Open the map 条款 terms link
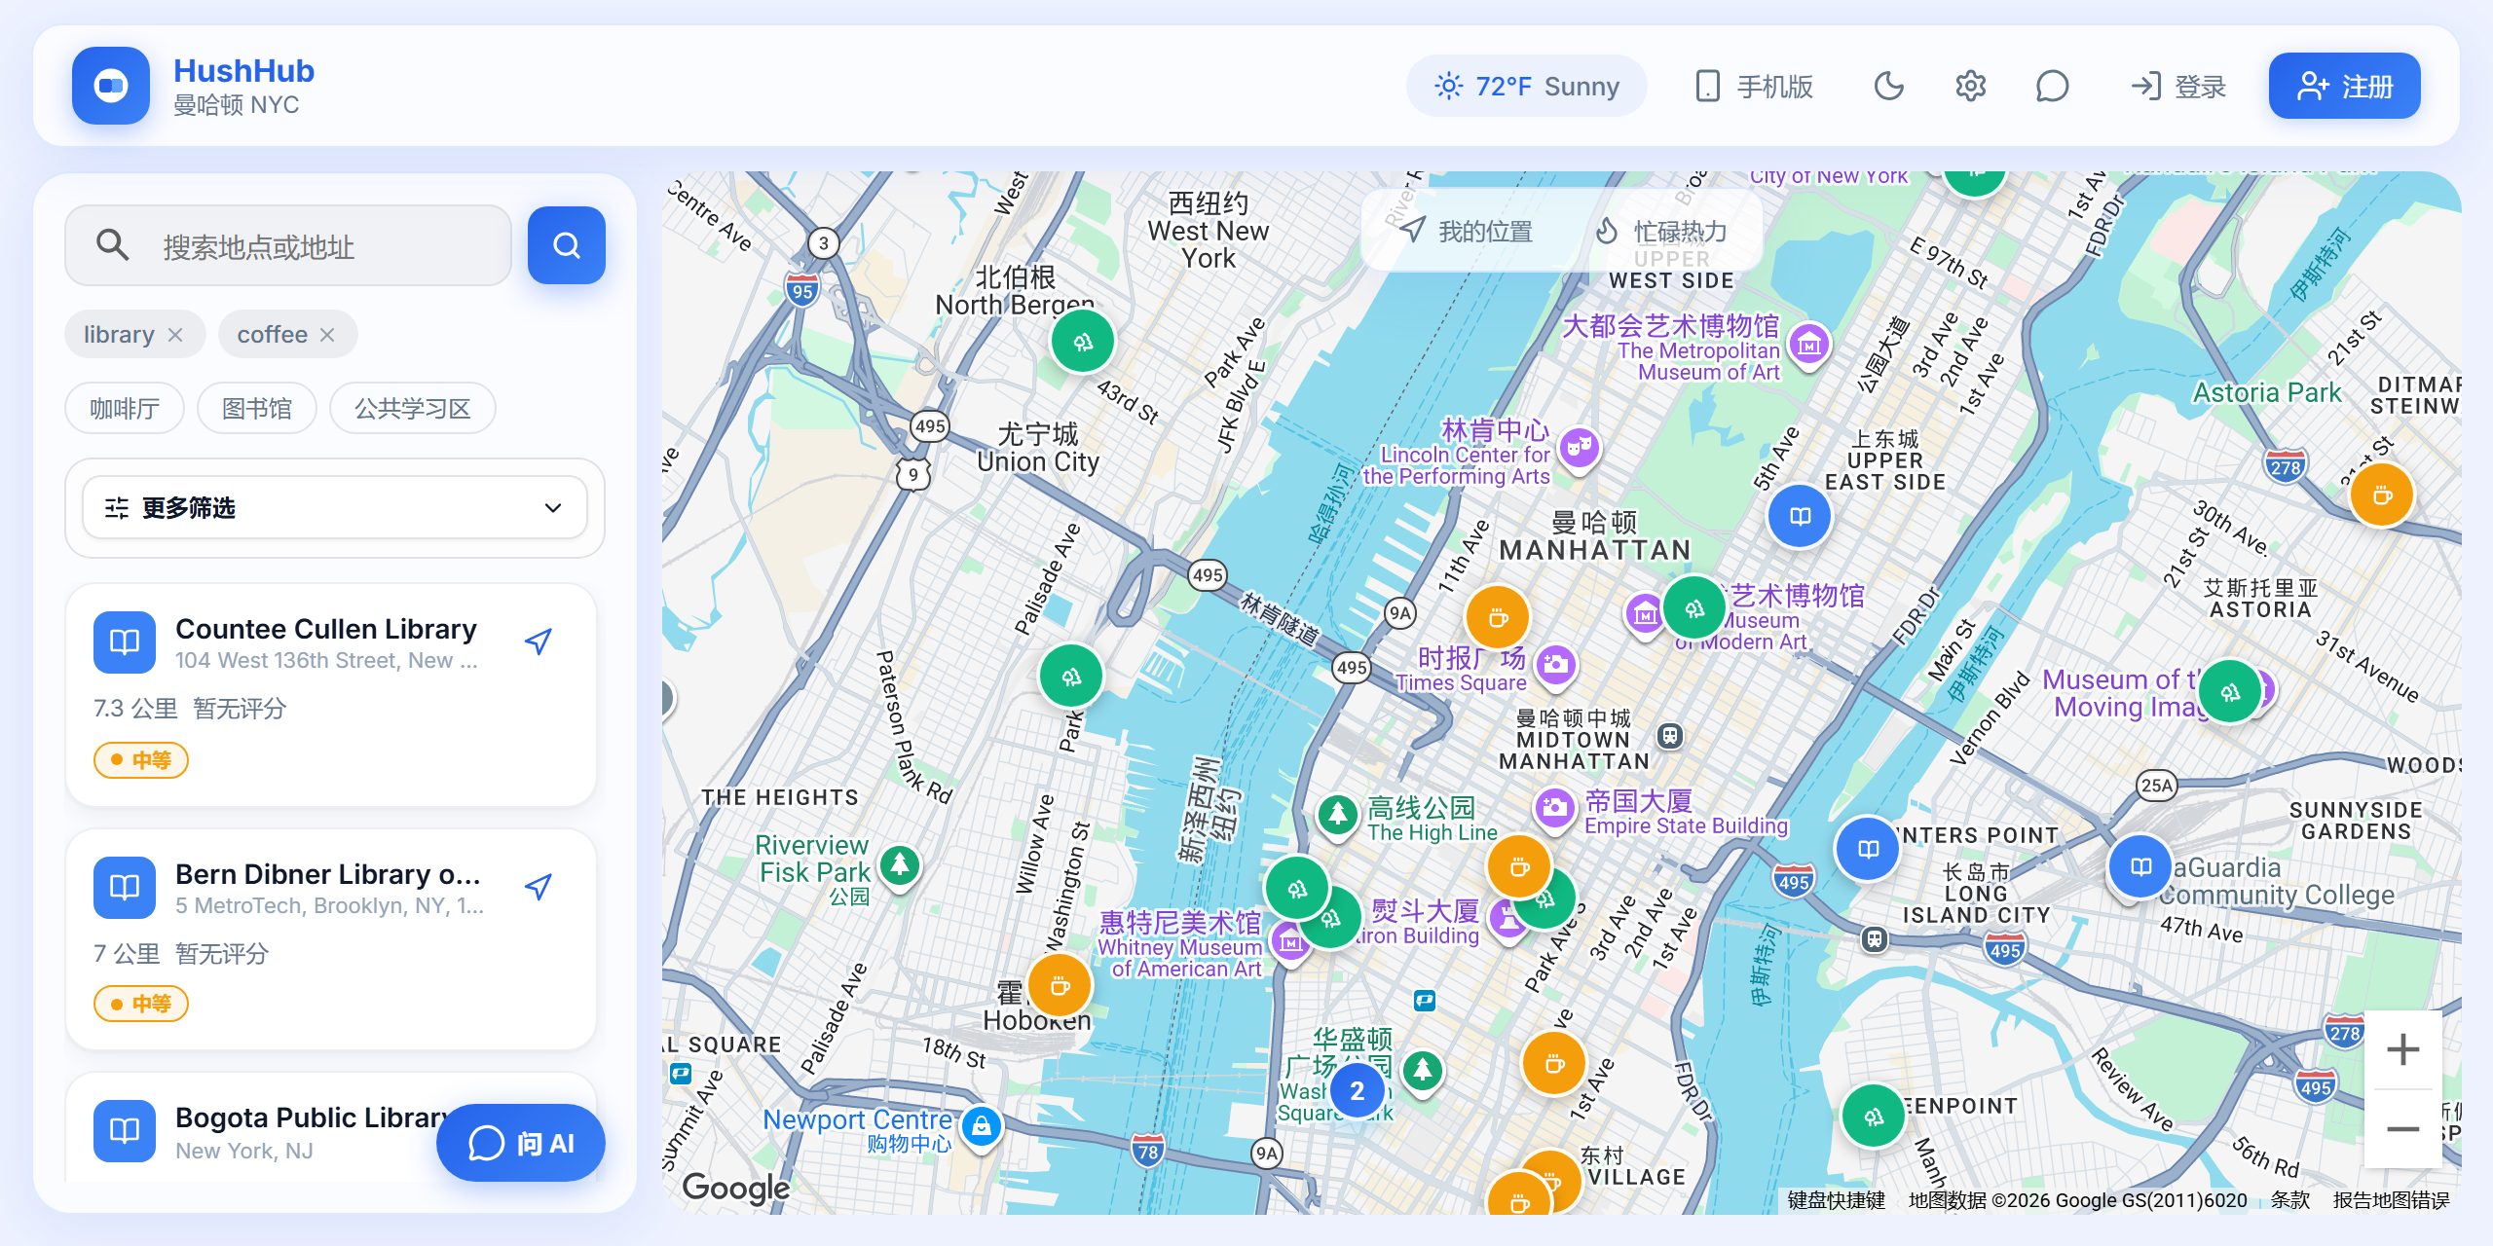Viewport: 2493px width, 1246px height. (2290, 1200)
